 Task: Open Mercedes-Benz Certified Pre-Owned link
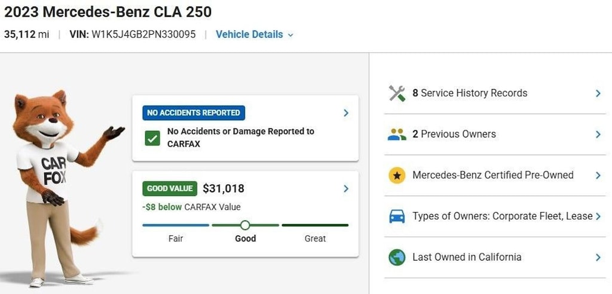(493, 175)
